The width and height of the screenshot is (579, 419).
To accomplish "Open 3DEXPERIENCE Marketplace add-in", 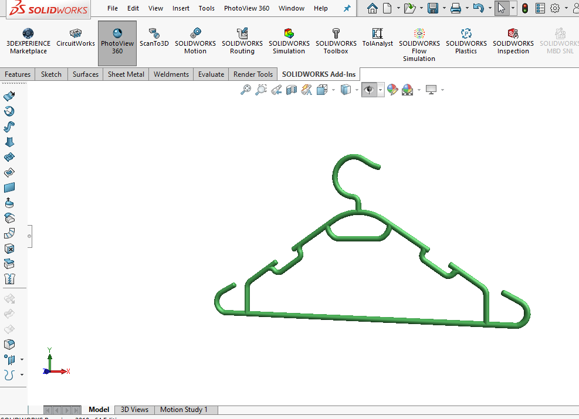I will pos(28,41).
